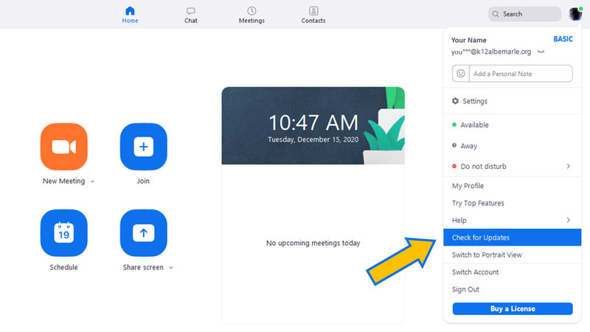590x332 pixels.
Task: Select Check for Updates
Action: pyautogui.click(x=512, y=237)
